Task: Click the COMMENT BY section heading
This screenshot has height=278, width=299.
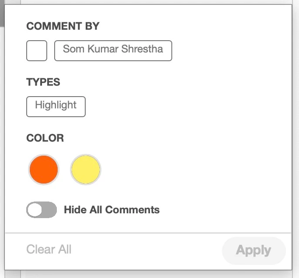Action: [x=63, y=26]
